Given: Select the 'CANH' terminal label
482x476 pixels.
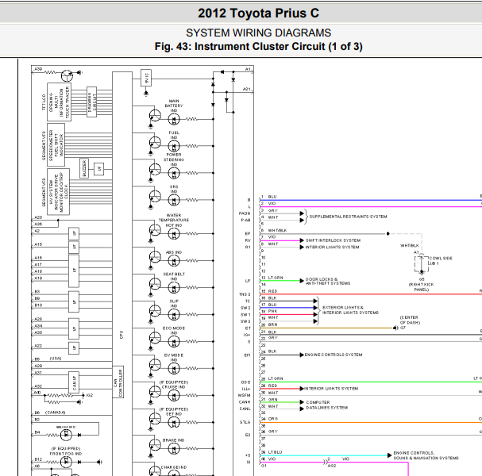Looking at the screenshot, I should 245,402.
